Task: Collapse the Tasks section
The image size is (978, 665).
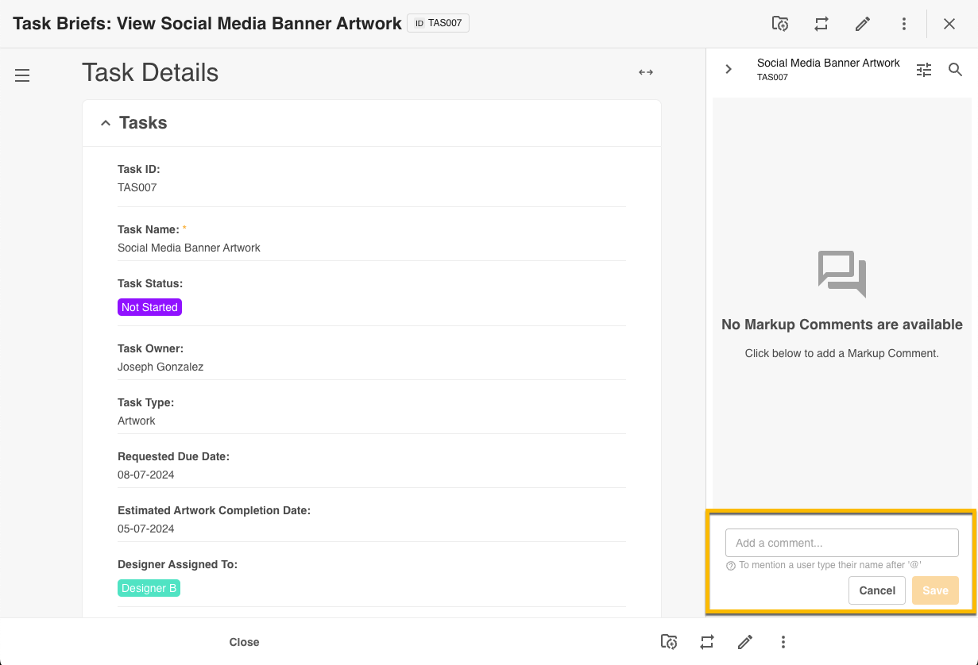Action: pos(105,123)
